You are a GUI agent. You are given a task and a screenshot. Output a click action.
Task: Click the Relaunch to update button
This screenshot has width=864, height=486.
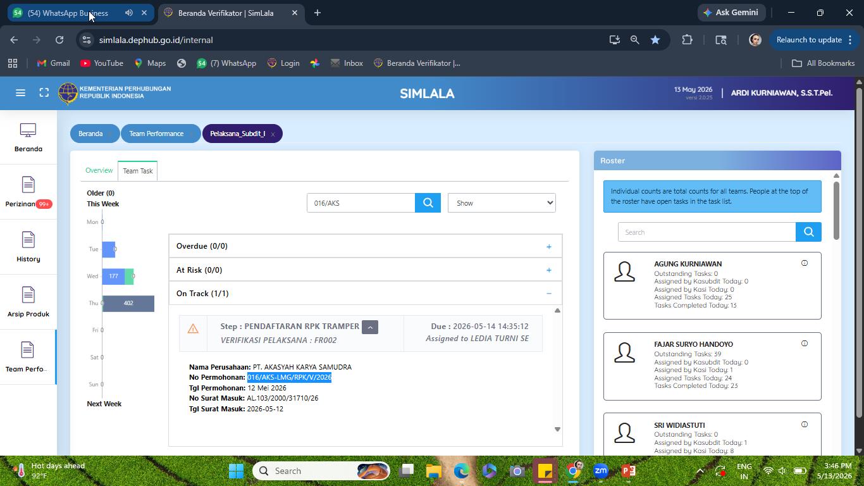(x=815, y=40)
